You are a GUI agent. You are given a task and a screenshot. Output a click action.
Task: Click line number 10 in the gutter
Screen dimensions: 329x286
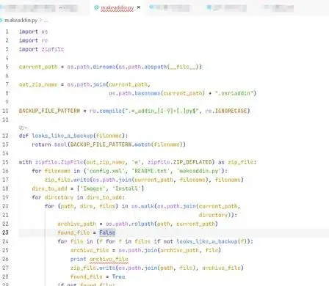tap(5, 111)
